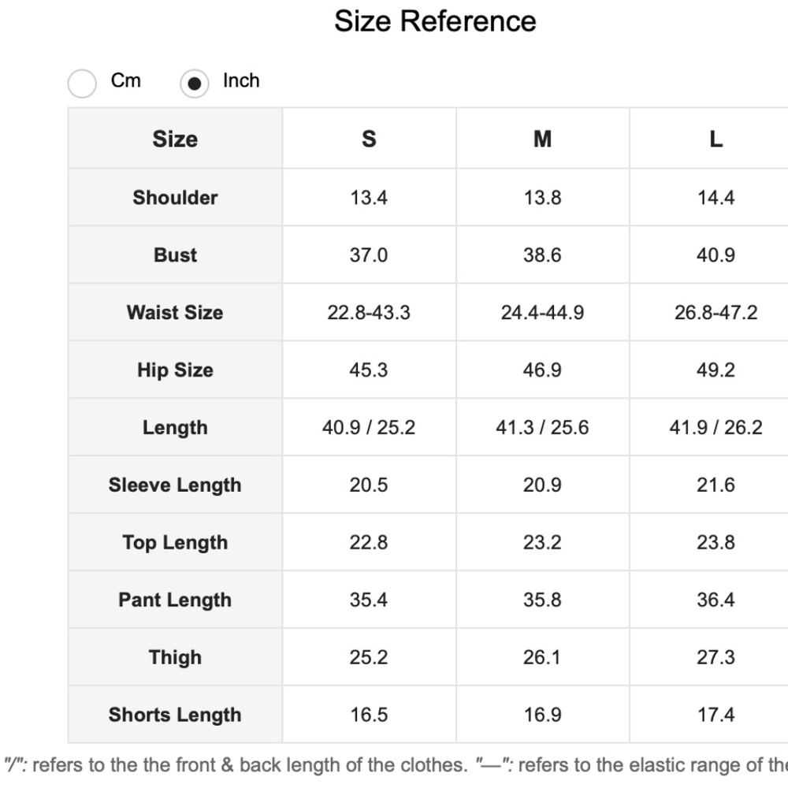Click the Shoulder row label
This screenshot has width=788, height=788.
(175, 197)
